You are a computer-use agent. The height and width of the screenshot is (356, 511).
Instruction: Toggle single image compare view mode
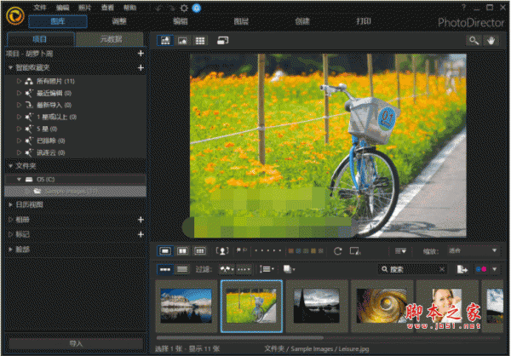tap(165, 251)
